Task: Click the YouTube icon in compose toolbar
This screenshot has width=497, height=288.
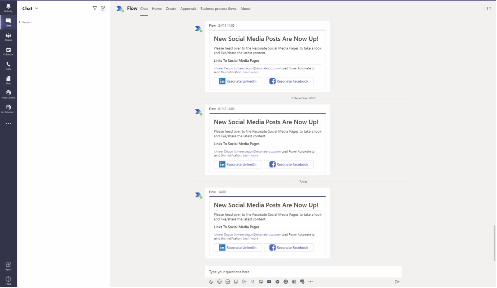Action: pos(269,282)
